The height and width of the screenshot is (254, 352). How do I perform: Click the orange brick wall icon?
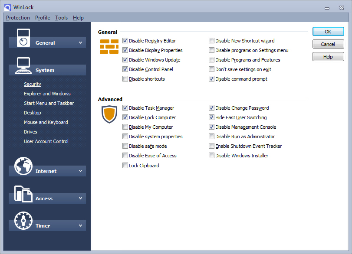pos(109,46)
